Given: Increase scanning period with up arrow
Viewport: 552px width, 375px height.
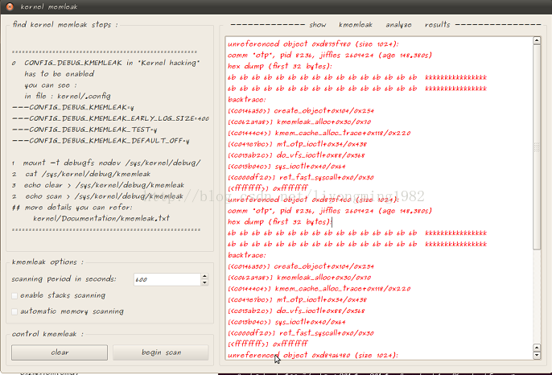Looking at the screenshot, I should pyautogui.click(x=204, y=276).
